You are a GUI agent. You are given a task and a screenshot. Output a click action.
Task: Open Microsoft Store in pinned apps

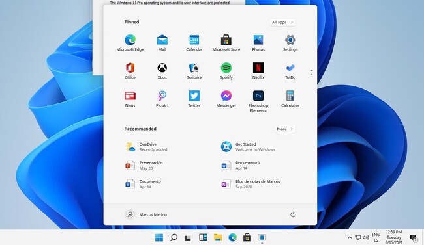[x=226, y=43]
